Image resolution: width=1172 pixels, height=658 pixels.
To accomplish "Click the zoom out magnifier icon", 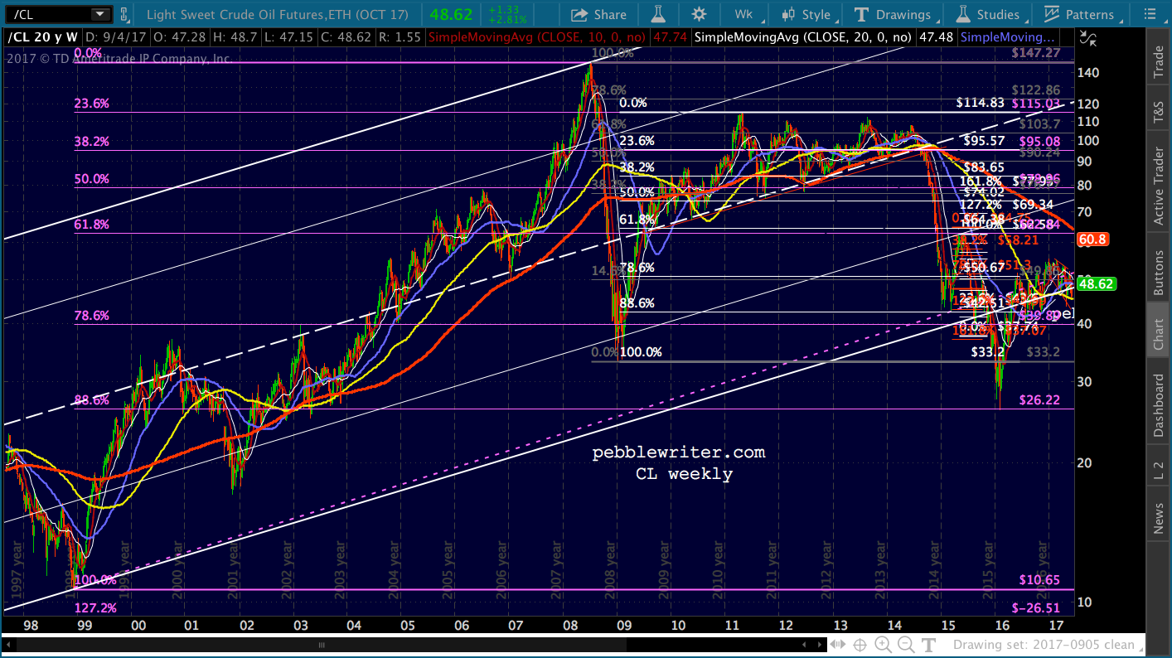I will (x=905, y=645).
